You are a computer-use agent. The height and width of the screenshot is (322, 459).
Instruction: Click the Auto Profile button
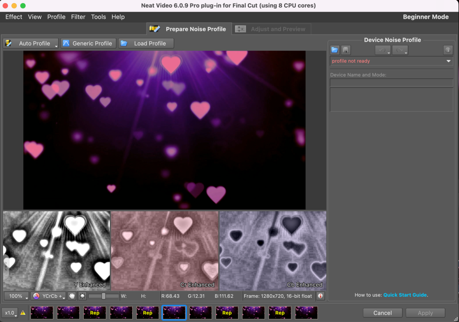[31, 44]
